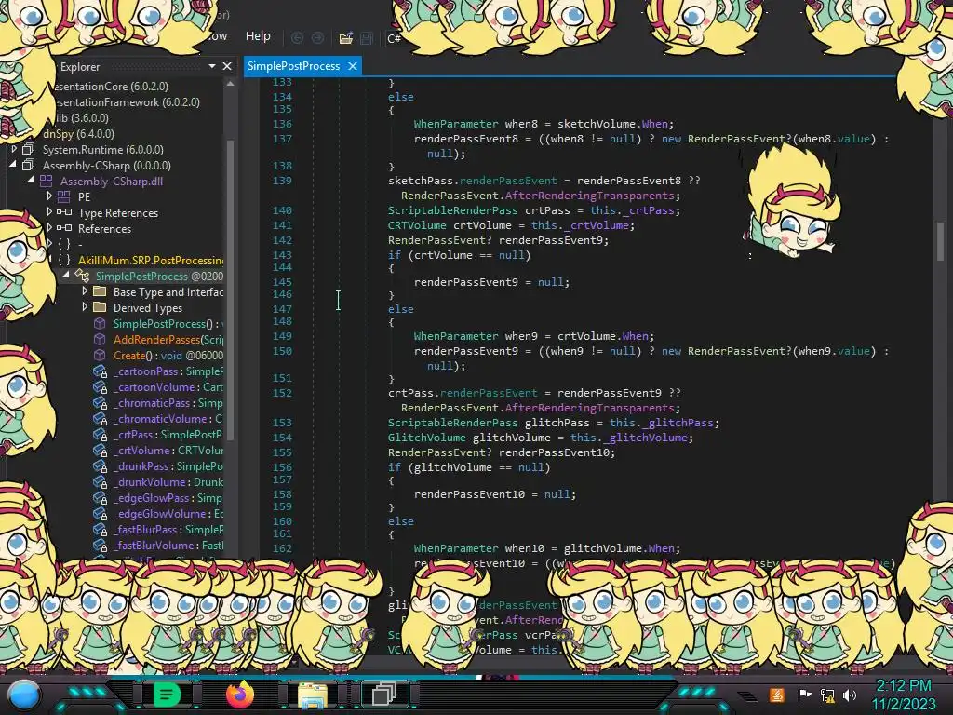Click the Navigate Forward arrow icon
This screenshot has height=715, width=953.
click(318, 37)
